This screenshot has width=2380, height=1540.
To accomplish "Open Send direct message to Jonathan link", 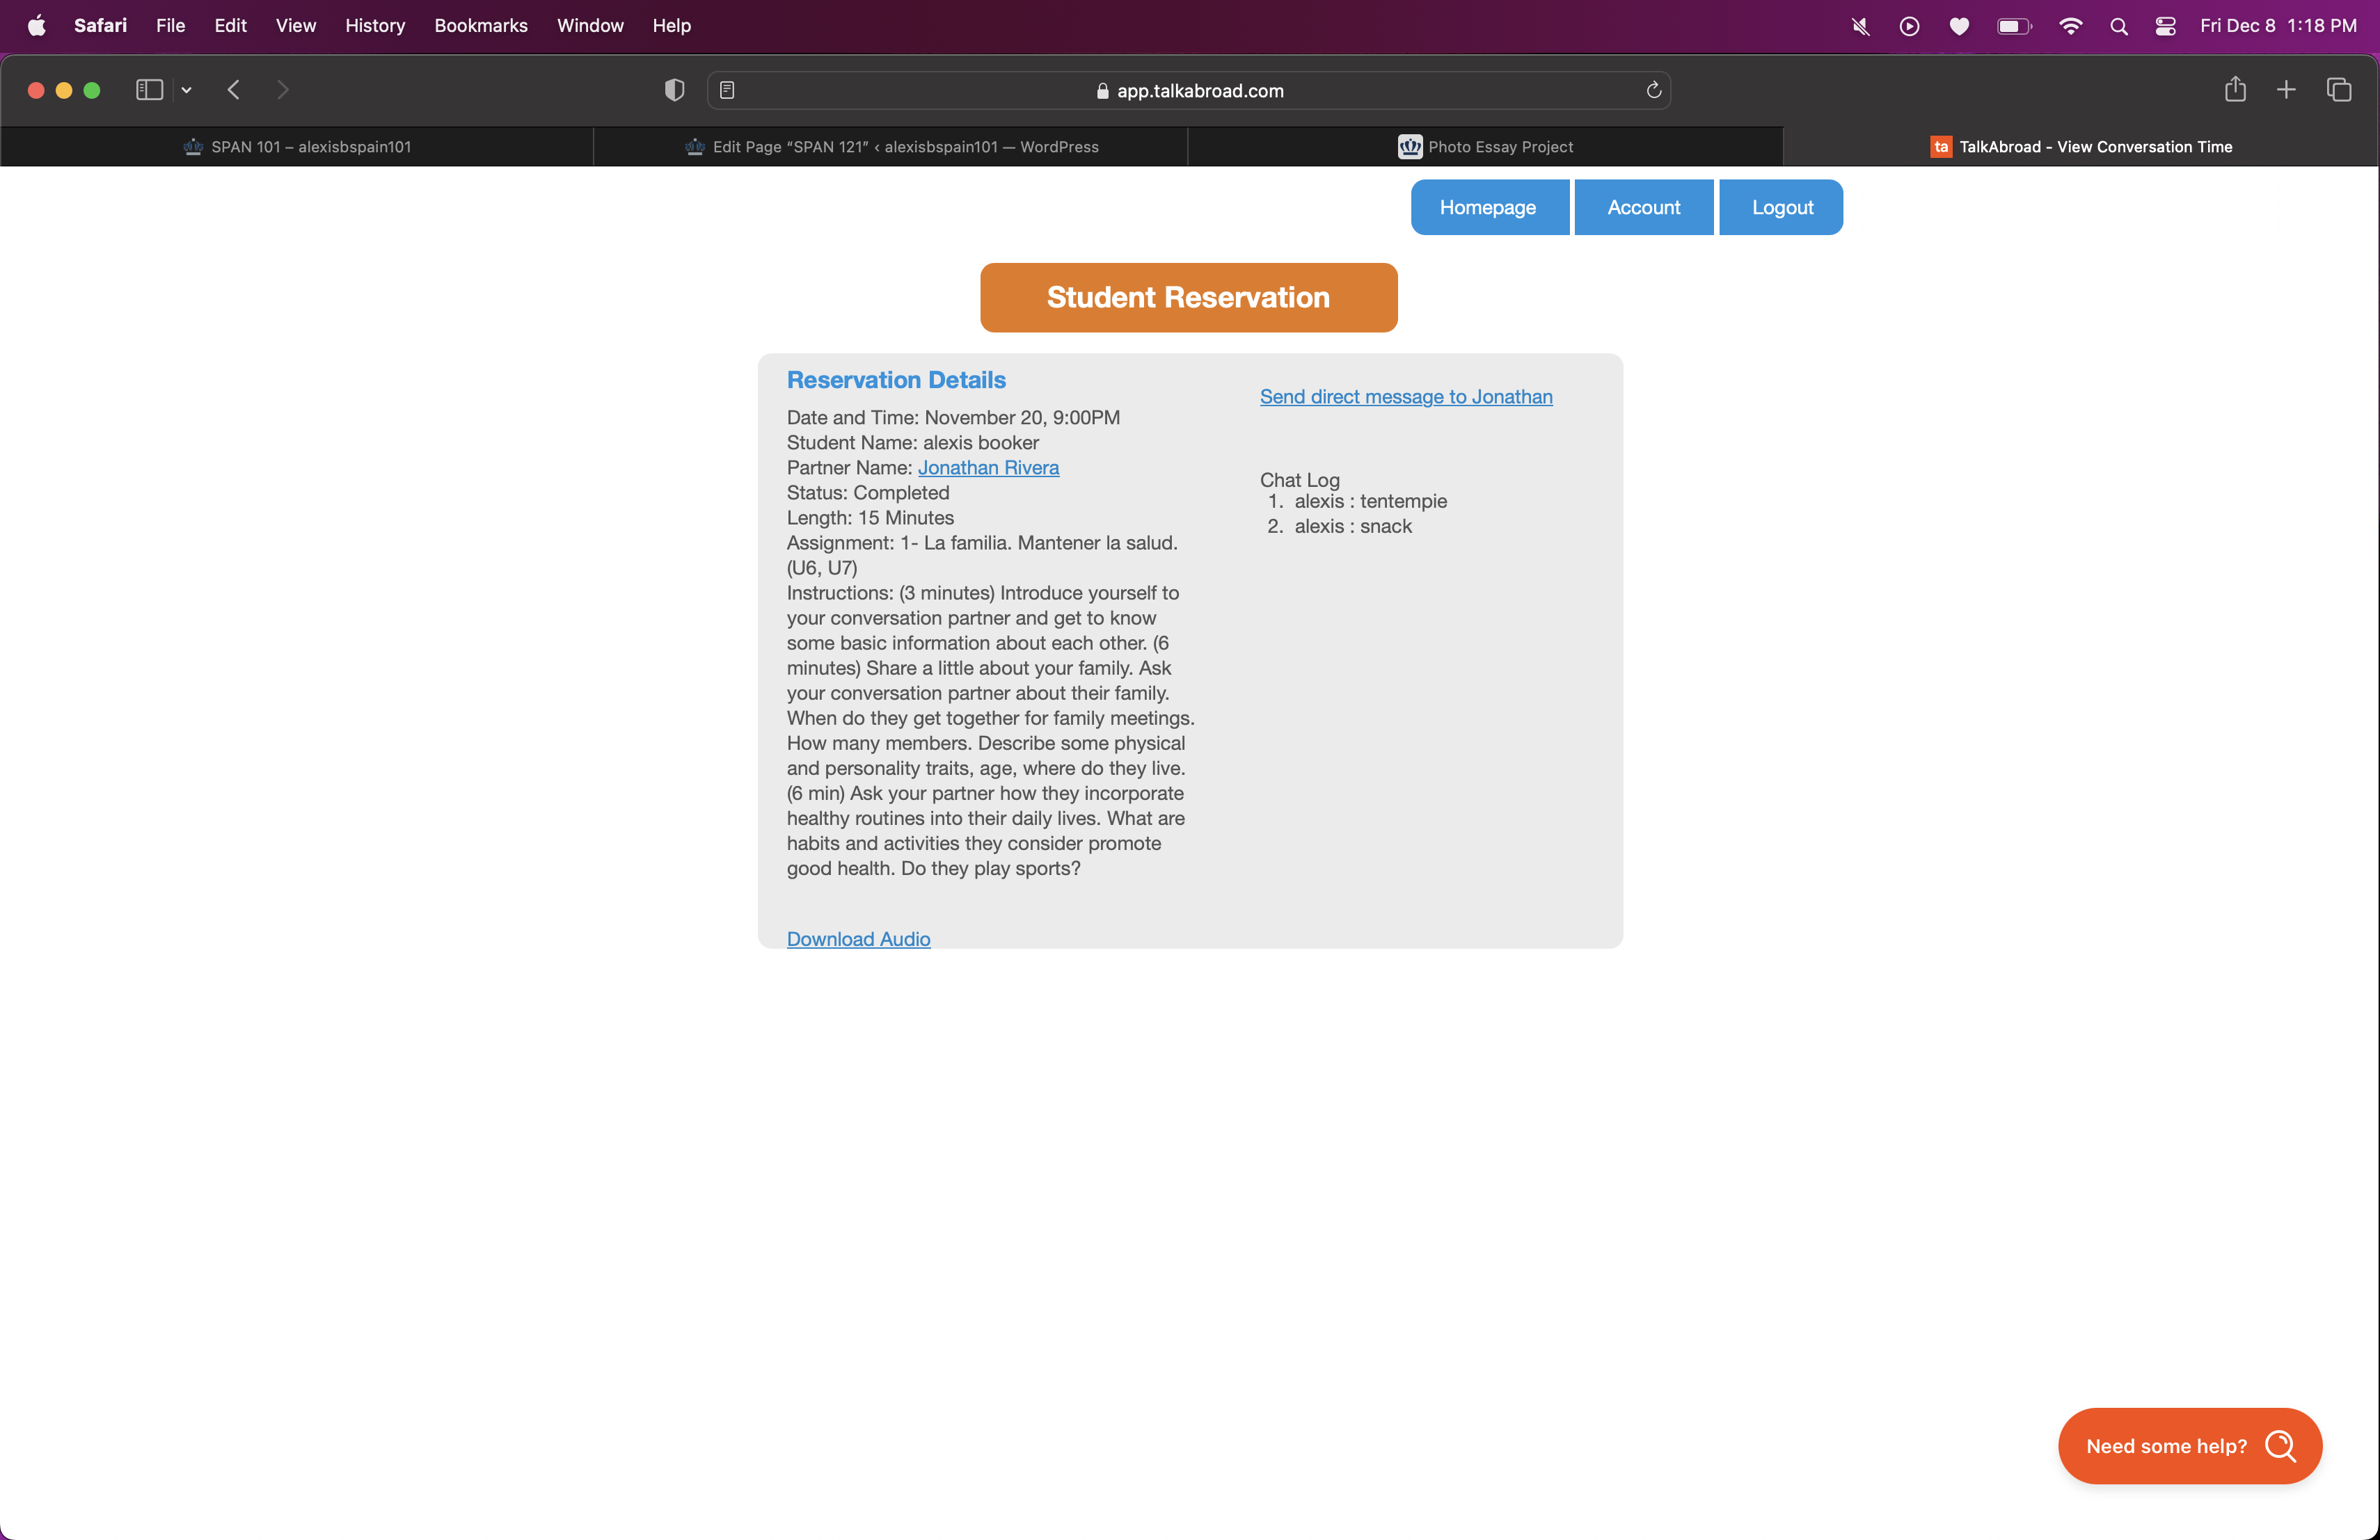I will [1406, 396].
